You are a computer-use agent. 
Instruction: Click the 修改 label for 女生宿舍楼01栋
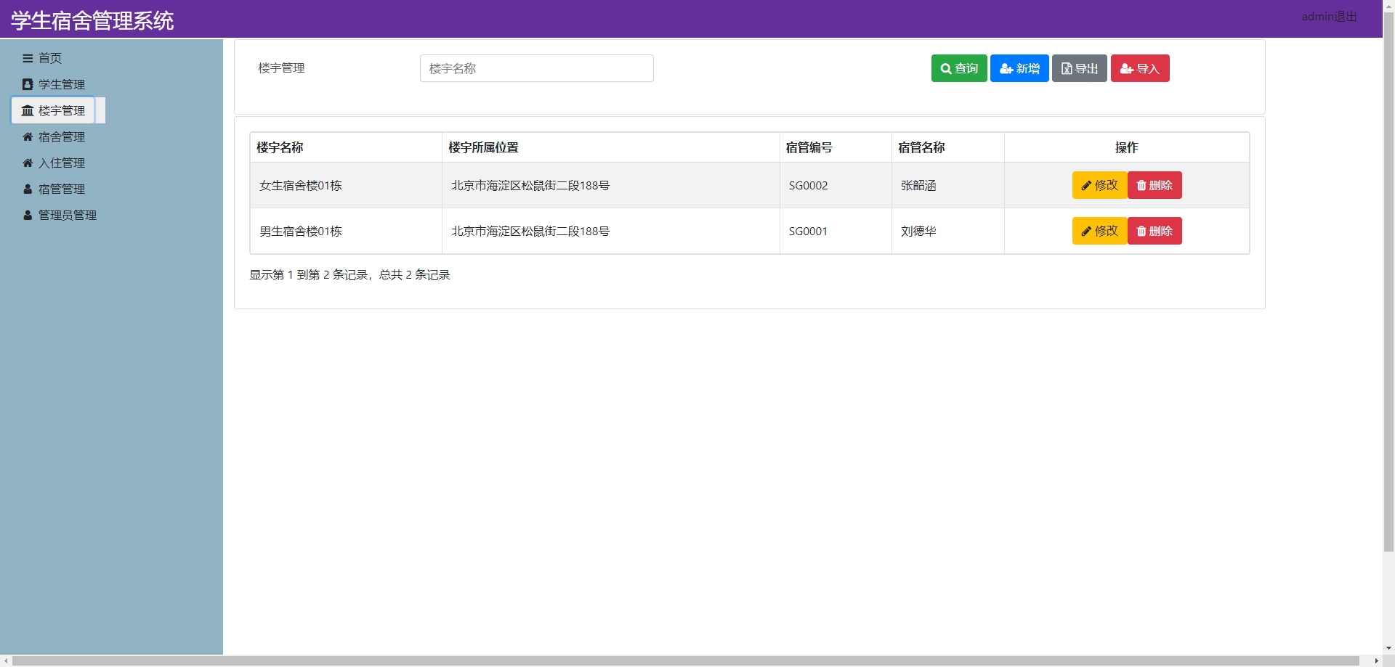[1107, 185]
